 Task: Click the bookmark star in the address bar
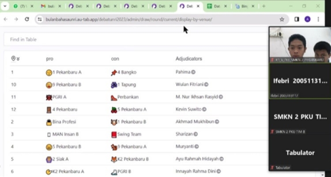click(x=282, y=19)
